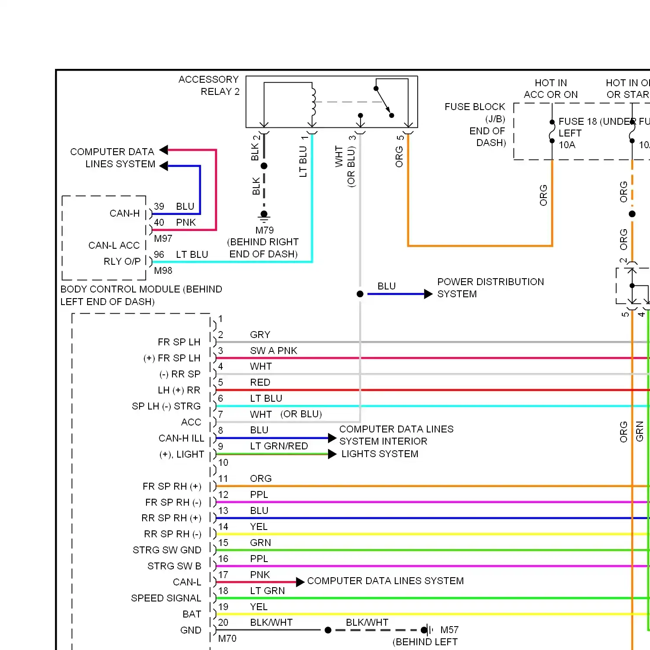
Task: Select the PNK wire label at pin 17
Action: tap(260, 575)
